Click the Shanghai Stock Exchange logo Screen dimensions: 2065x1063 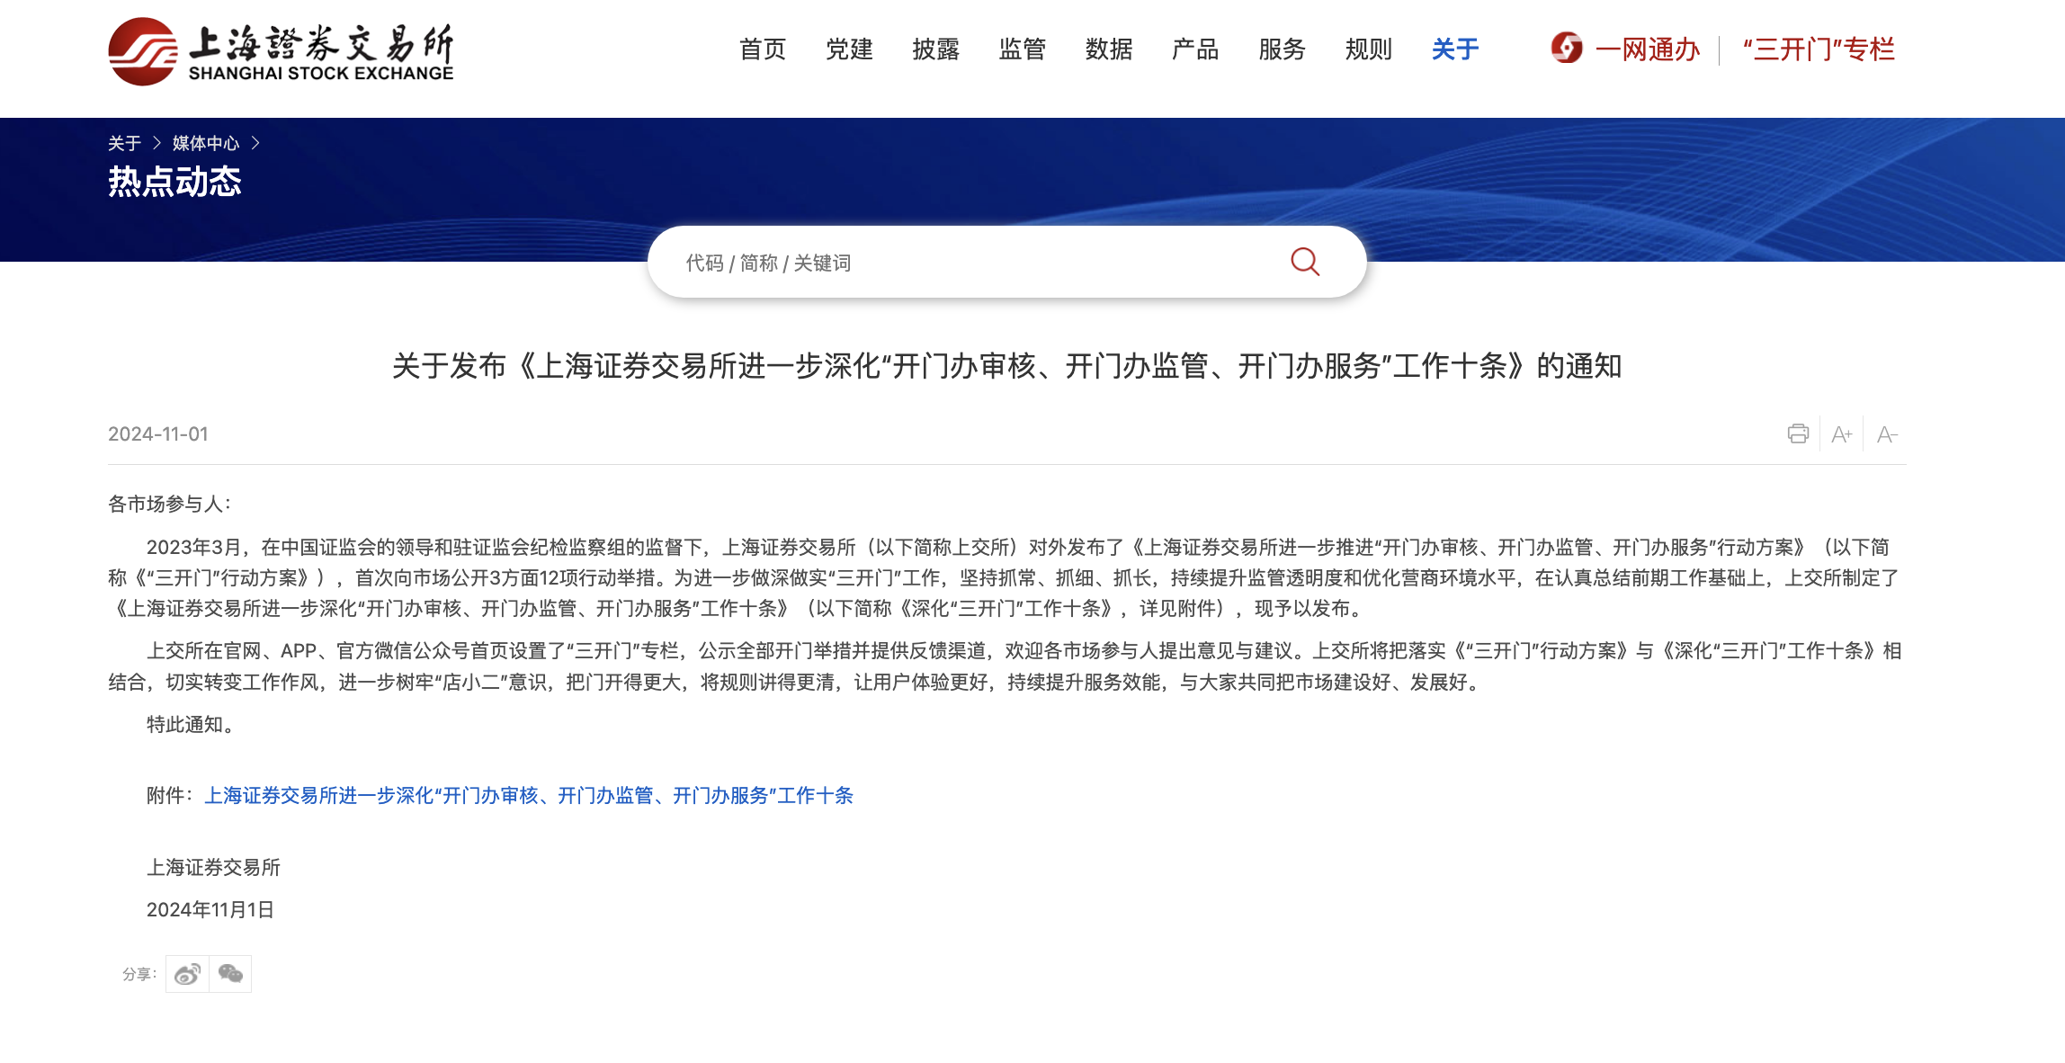281,51
